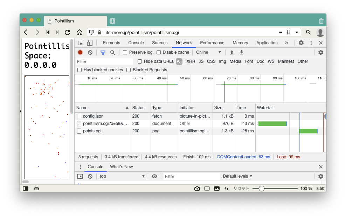The height and width of the screenshot is (218, 346).
Task: Check the Disable cache option
Action: (x=159, y=52)
